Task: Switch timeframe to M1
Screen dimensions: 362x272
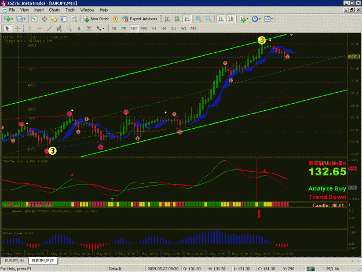Action: 114,28
